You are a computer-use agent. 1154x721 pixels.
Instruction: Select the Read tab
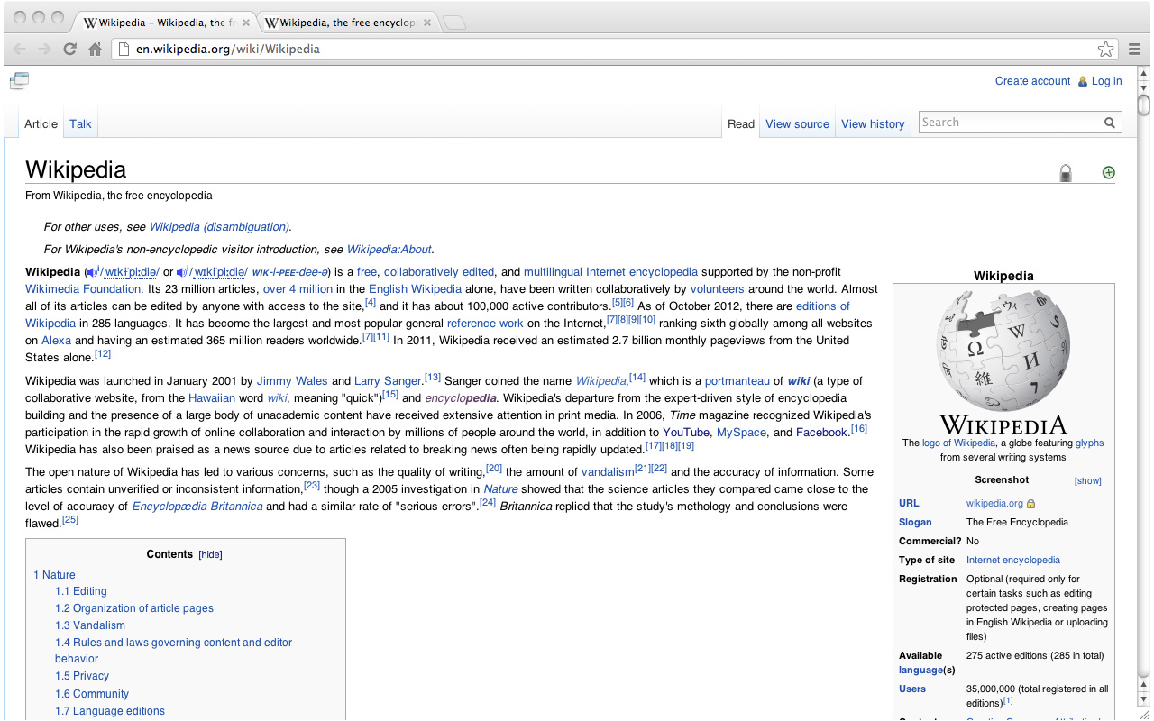tap(741, 124)
